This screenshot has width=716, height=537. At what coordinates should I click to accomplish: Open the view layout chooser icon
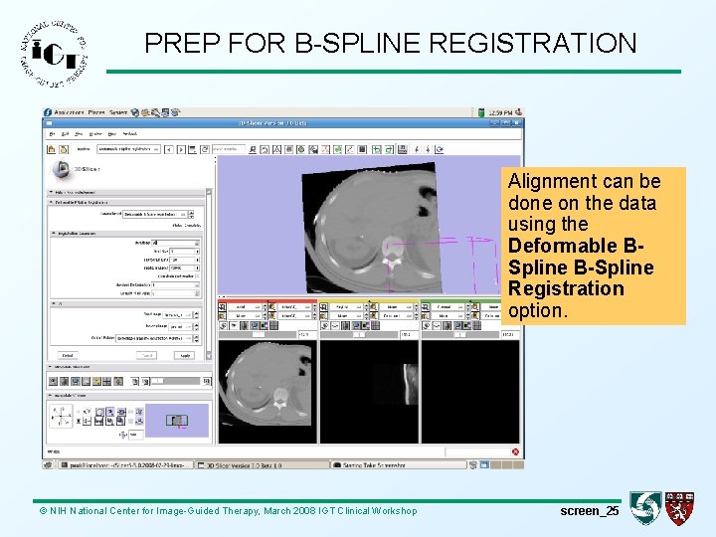click(403, 149)
